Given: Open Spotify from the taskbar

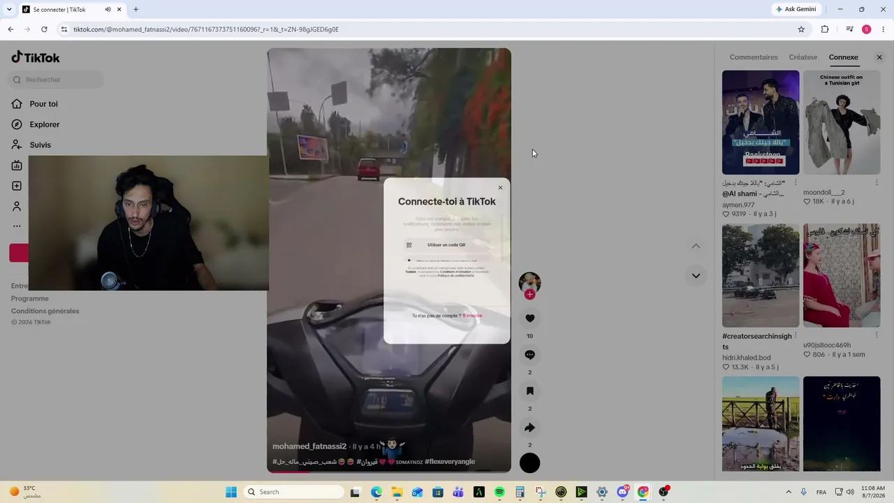Looking at the screenshot, I should point(499,492).
